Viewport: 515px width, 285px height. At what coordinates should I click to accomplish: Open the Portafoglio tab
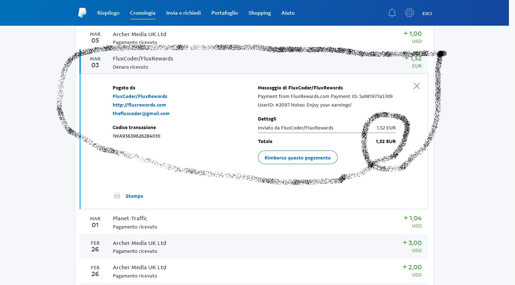coord(225,13)
